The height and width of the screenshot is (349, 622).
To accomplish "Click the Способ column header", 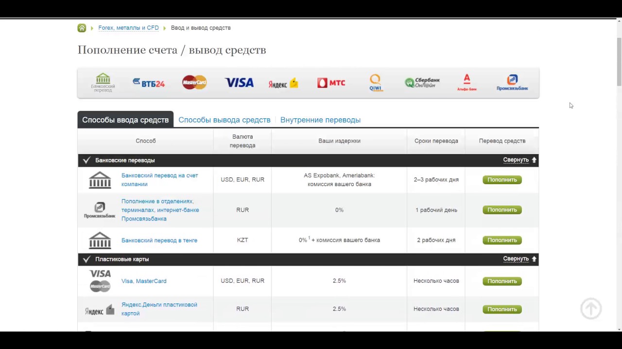I will [146, 141].
